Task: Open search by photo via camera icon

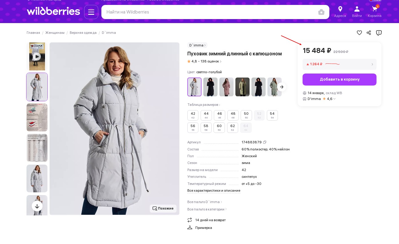Action: pyautogui.click(x=321, y=12)
